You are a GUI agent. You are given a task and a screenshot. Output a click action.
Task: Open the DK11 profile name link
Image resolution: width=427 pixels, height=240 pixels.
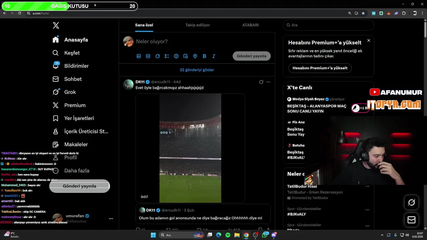pyautogui.click(x=140, y=82)
